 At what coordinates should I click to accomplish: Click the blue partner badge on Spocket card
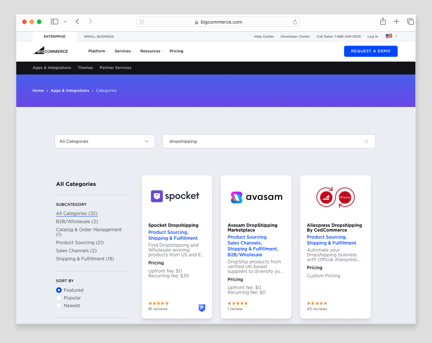coord(202,308)
